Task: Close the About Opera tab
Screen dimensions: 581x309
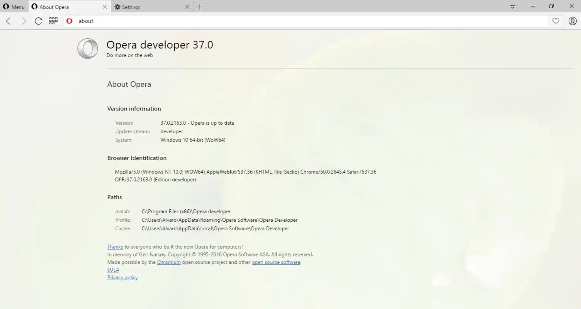Action: [105, 7]
